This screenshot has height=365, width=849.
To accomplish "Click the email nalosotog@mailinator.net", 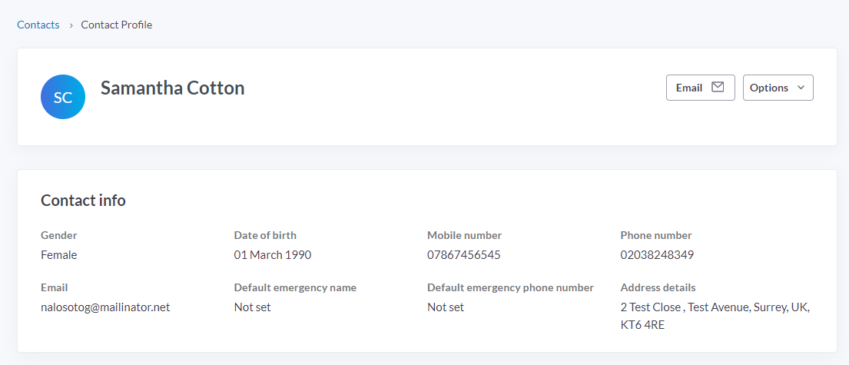I will (x=105, y=307).
